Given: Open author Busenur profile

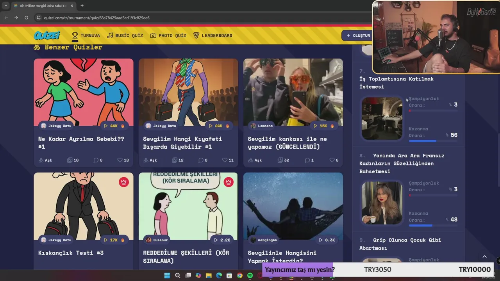Looking at the screenshot, I should pos(157,240).
